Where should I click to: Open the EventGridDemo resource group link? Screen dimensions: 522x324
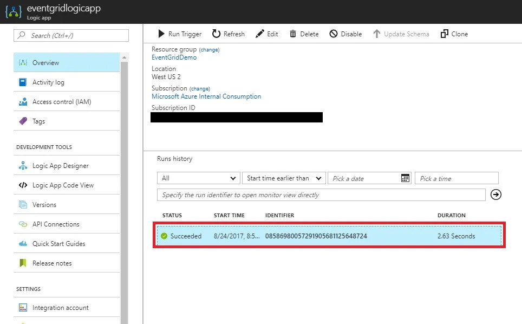174,57
